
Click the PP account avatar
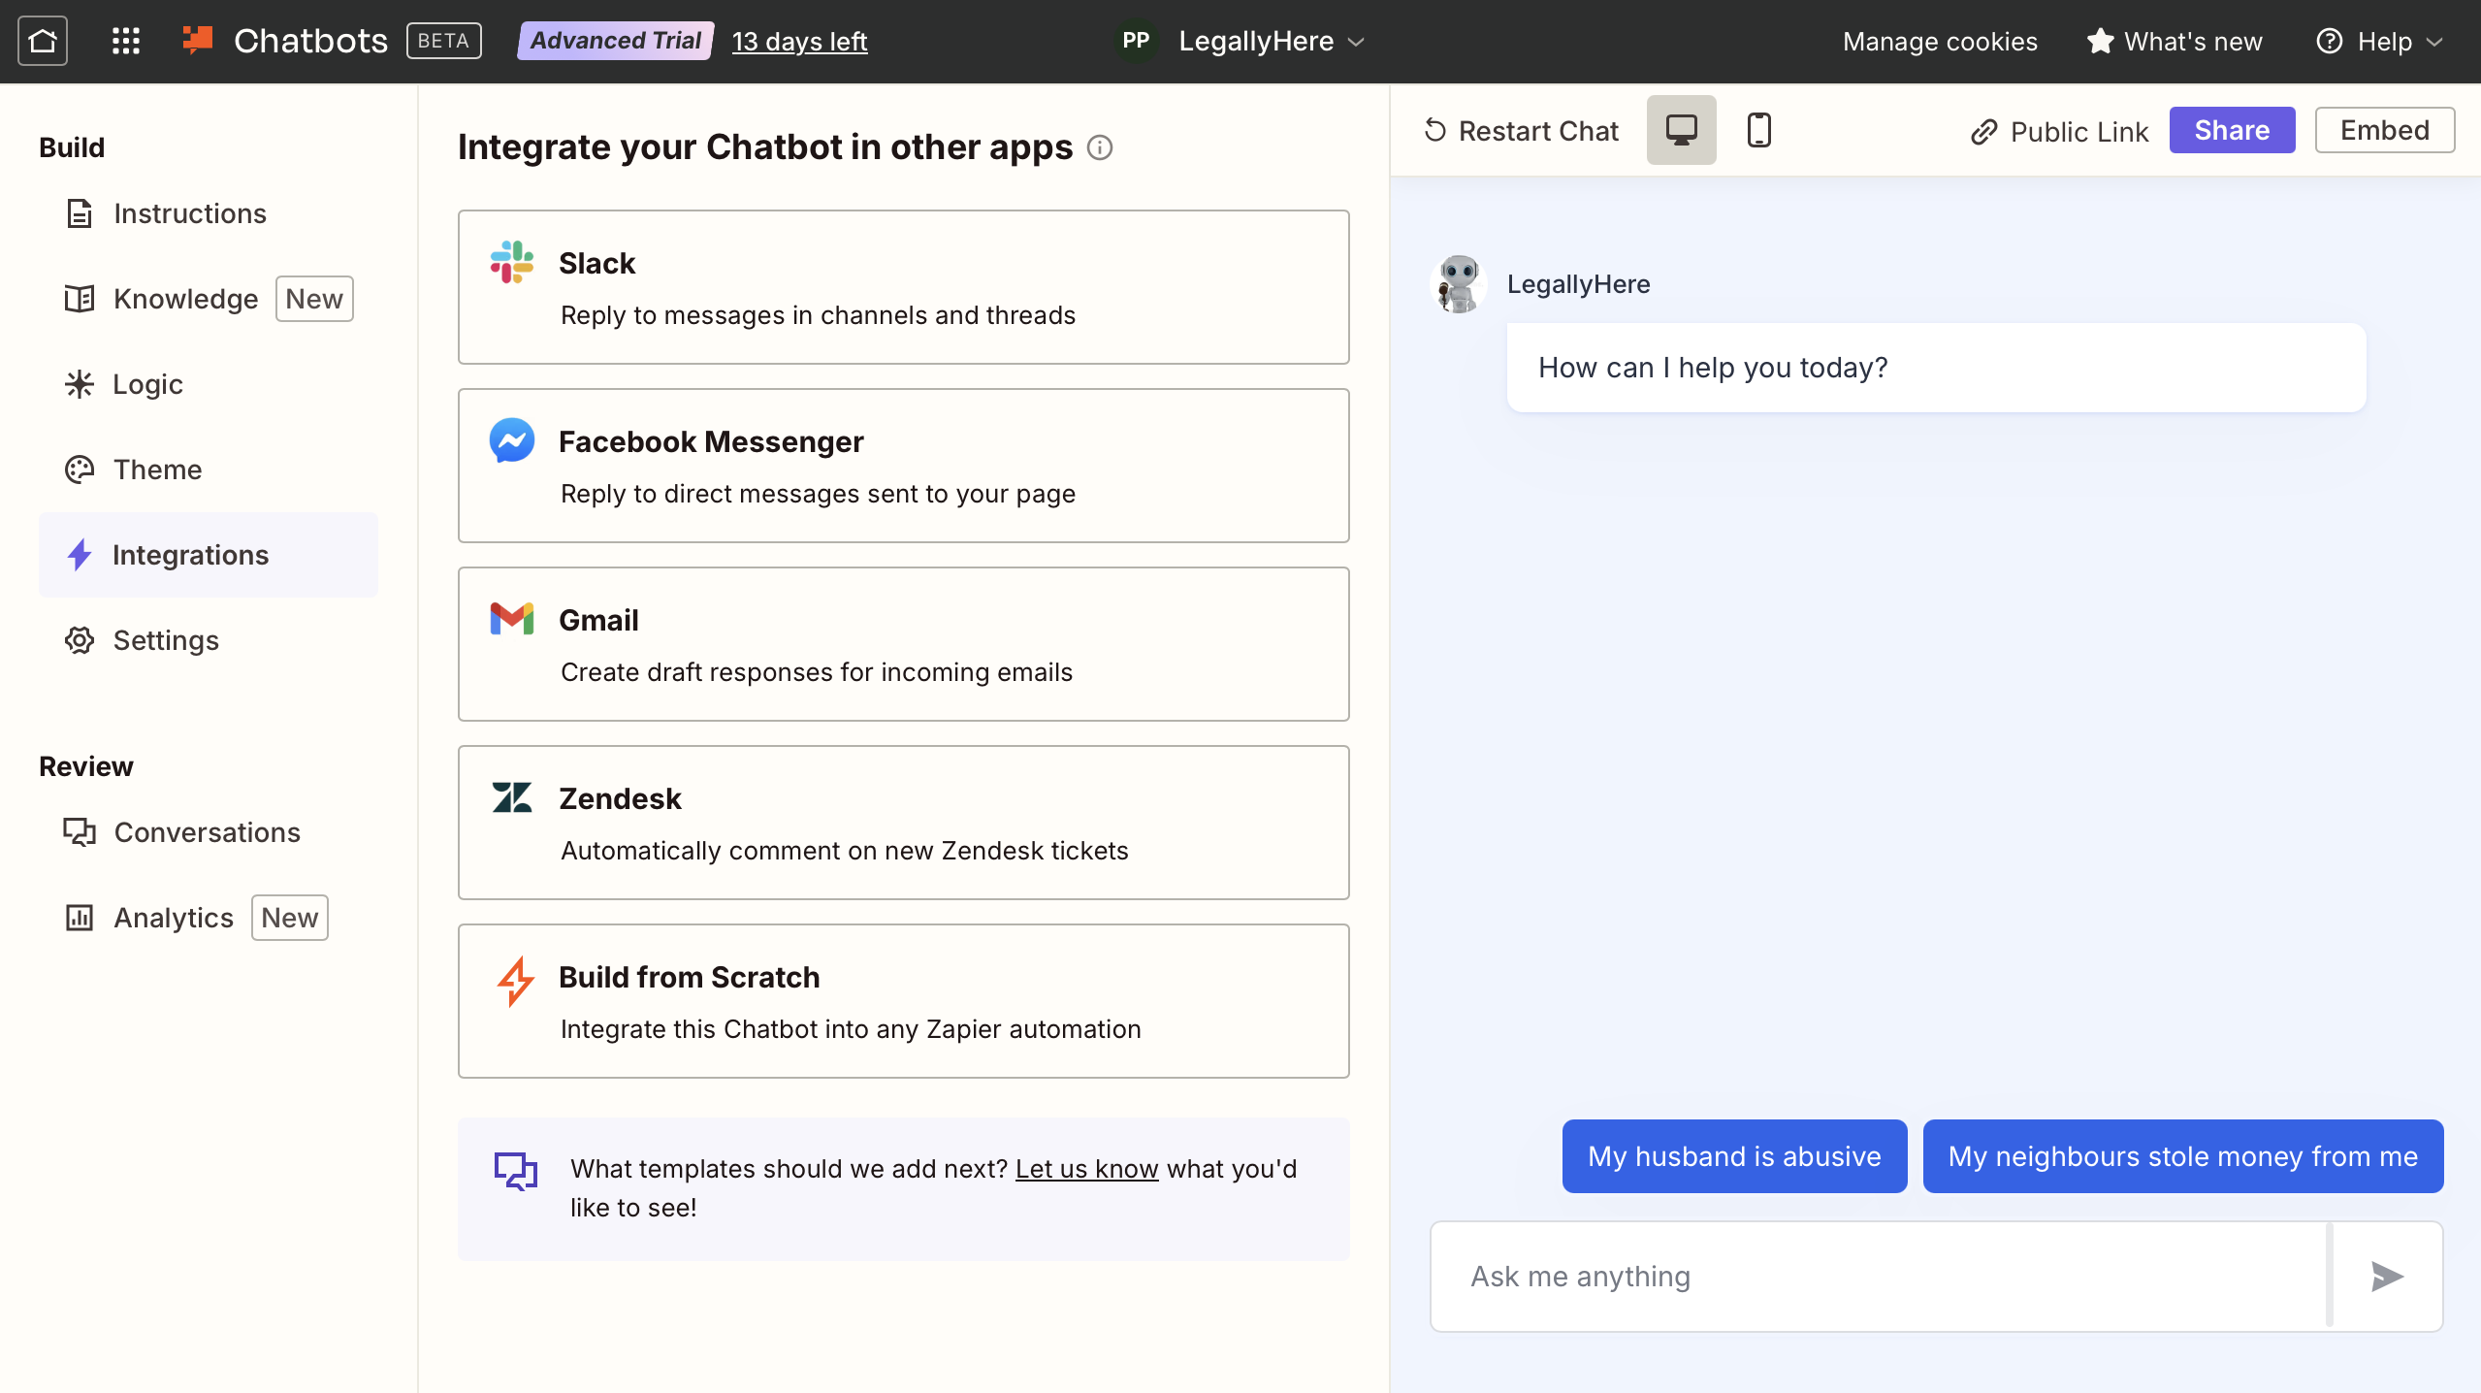1136,41
